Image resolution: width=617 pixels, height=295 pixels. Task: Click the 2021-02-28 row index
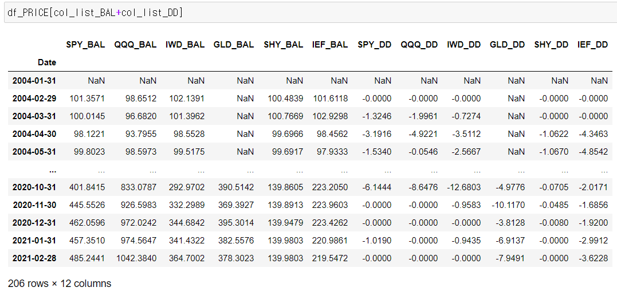[x=34, y=258]
